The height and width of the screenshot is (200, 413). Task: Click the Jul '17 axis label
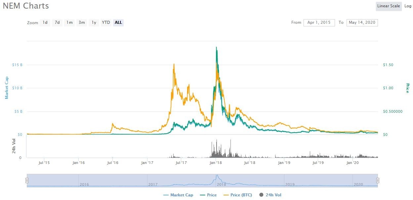pos(181,163)
